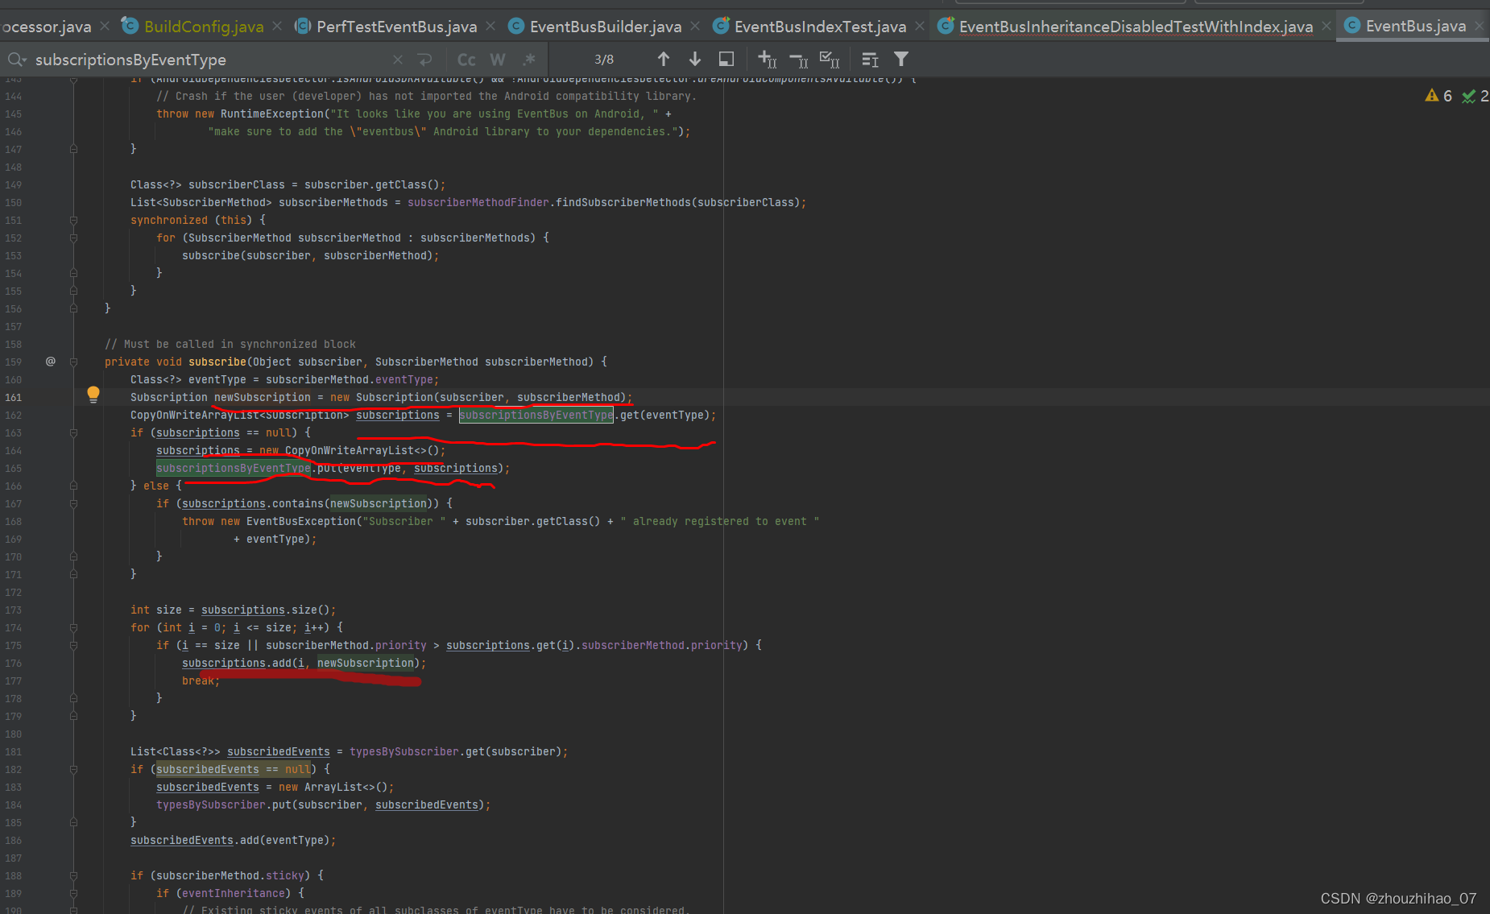This screenshot has width=1490, height=914.
Task: Click the EventBusException reference on line 168
Action: click(x=301, y=521)
